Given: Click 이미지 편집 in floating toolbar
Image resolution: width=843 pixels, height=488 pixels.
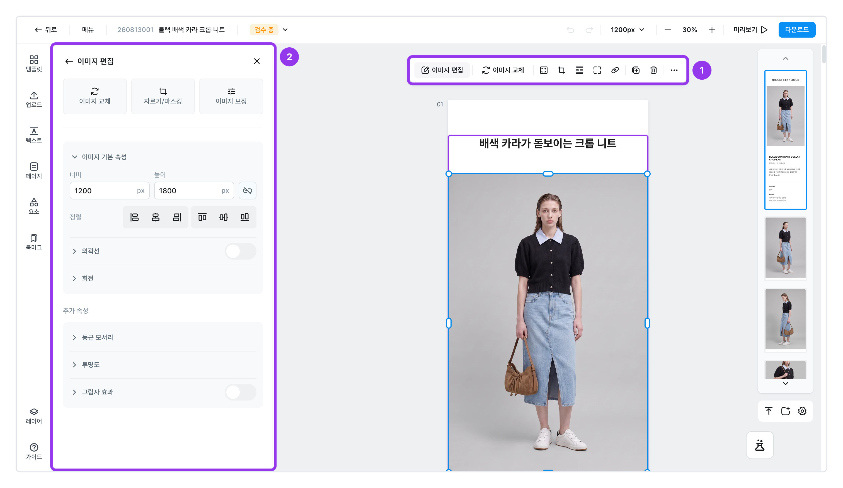Looking at the screenshot, I should (442, 70).
